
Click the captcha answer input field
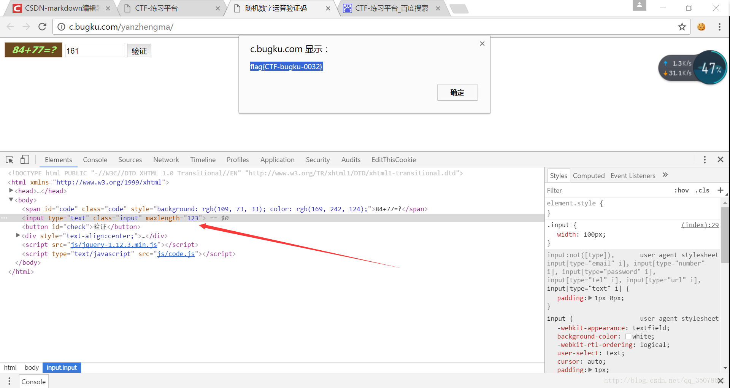[x=94, y=51]
